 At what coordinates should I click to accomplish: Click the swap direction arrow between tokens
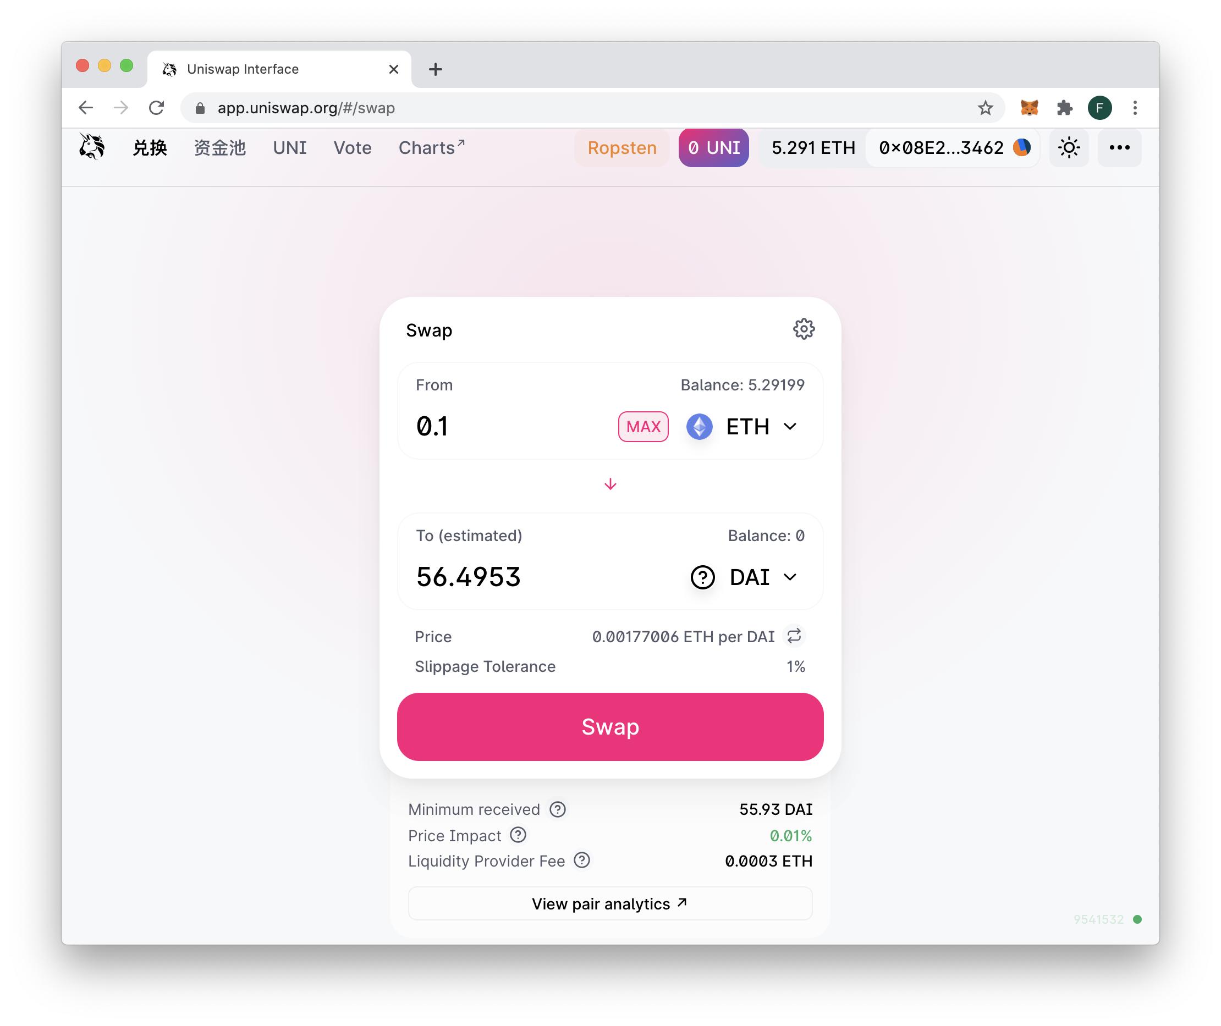610,484
